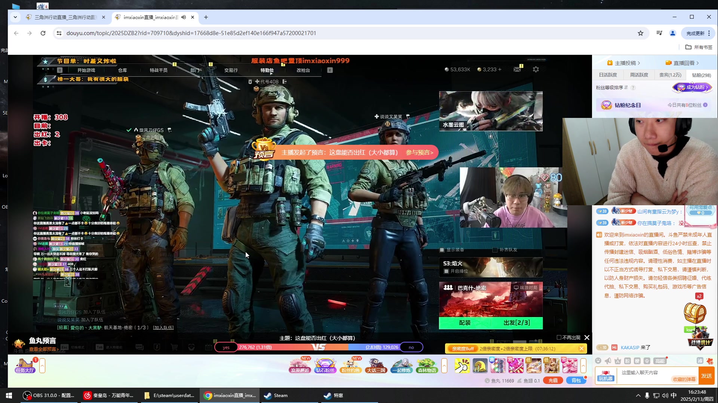The height and width of the screenshot is (403, 718).
Task: Show hidden system tray icons
Action: click(x=638, y=396)
